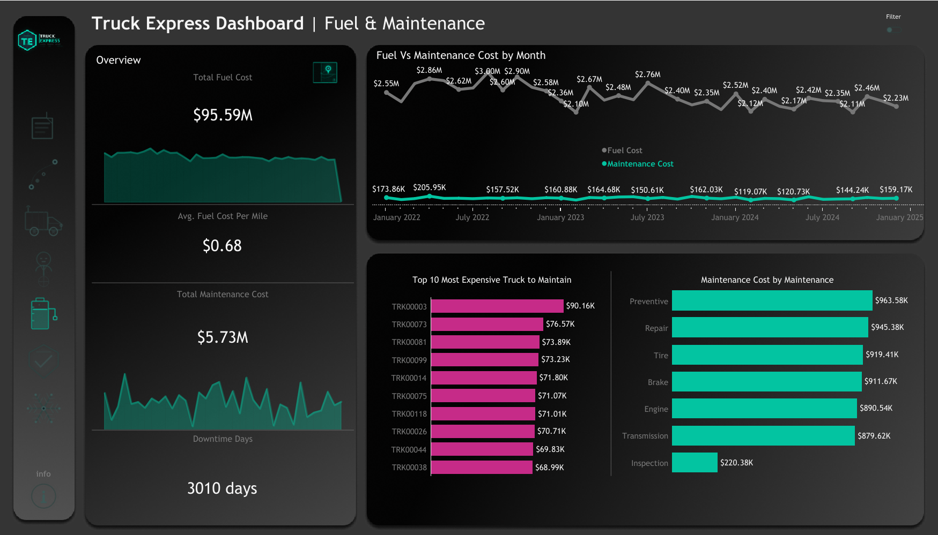Select the Repair maintenance bar
The image size is (938, 535).
pyautogui.click(x=770, y=327)
